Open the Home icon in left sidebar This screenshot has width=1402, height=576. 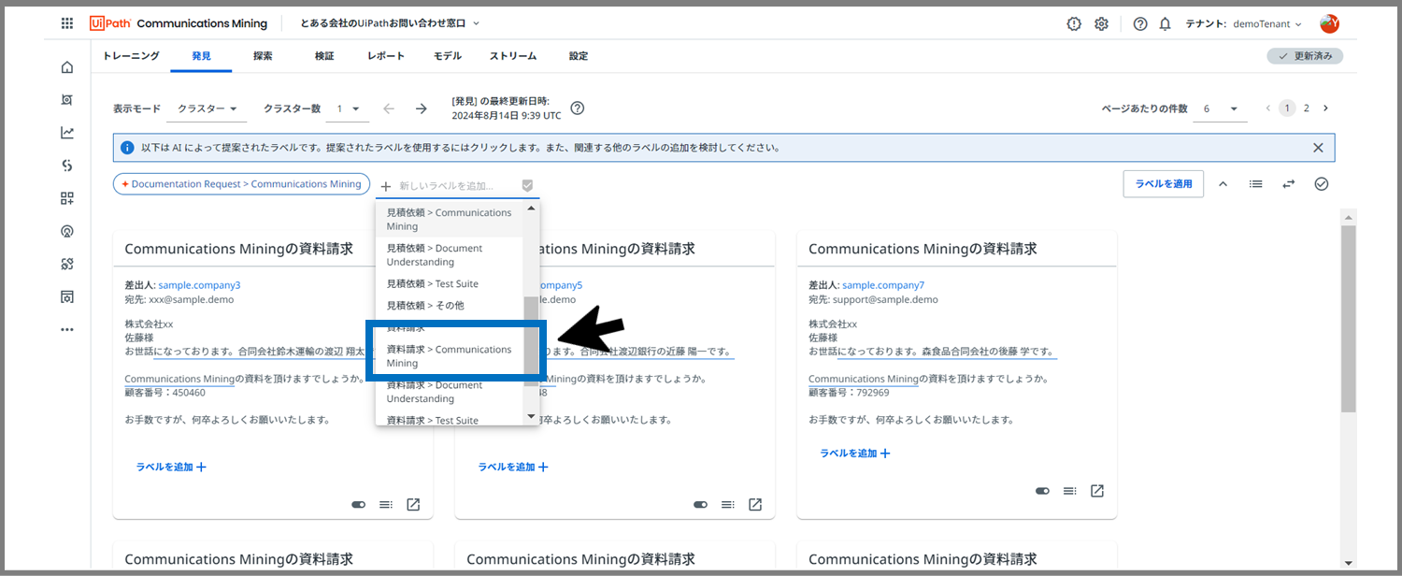pos(67,67)
